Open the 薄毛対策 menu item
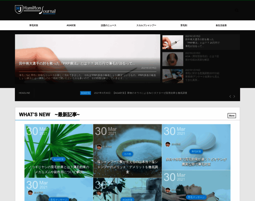This screenshot has width=255, height=201. 34,25
